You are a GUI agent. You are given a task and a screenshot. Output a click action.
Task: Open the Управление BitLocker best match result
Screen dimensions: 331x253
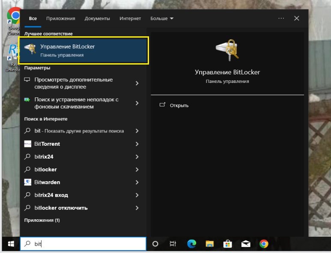(83, 50)
